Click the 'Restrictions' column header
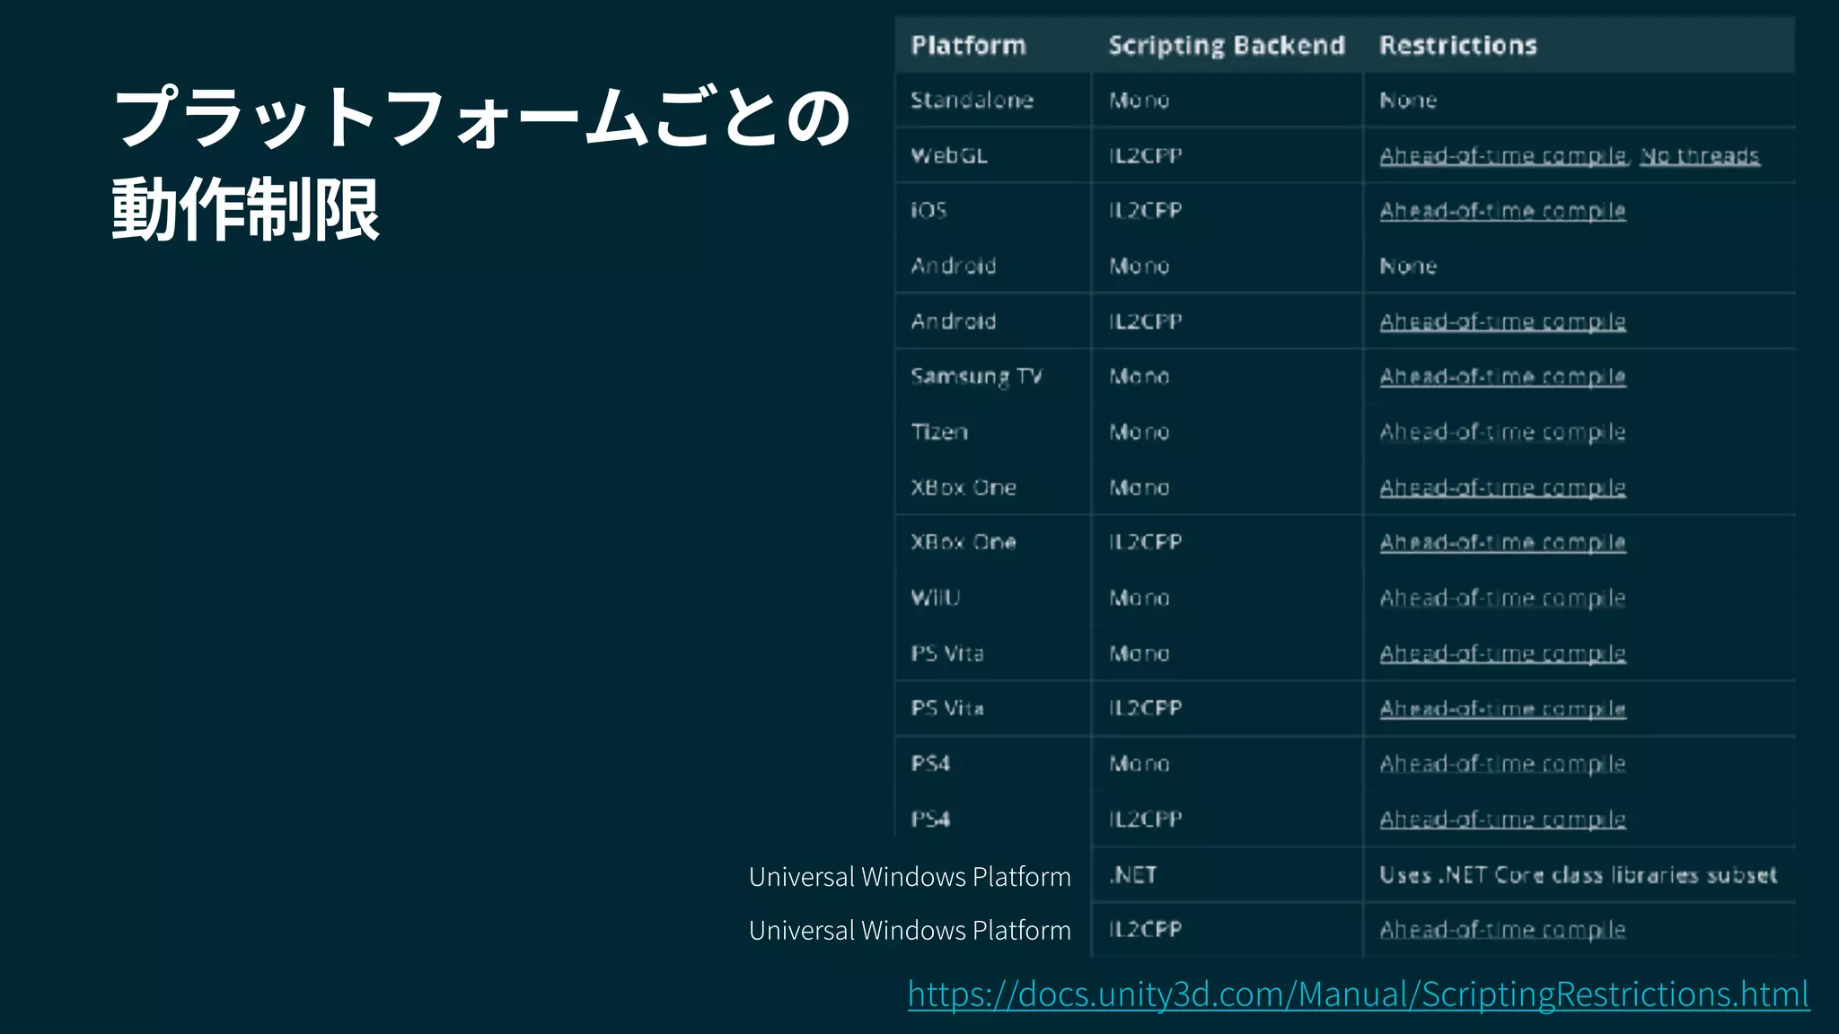Viewport: 1839px width, 1034px height. coord(1458,46)
